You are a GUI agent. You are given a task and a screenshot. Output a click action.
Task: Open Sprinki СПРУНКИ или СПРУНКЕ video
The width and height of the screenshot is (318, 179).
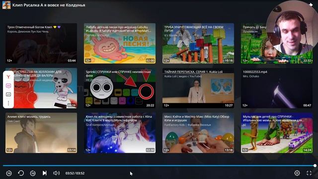point(120,88)
